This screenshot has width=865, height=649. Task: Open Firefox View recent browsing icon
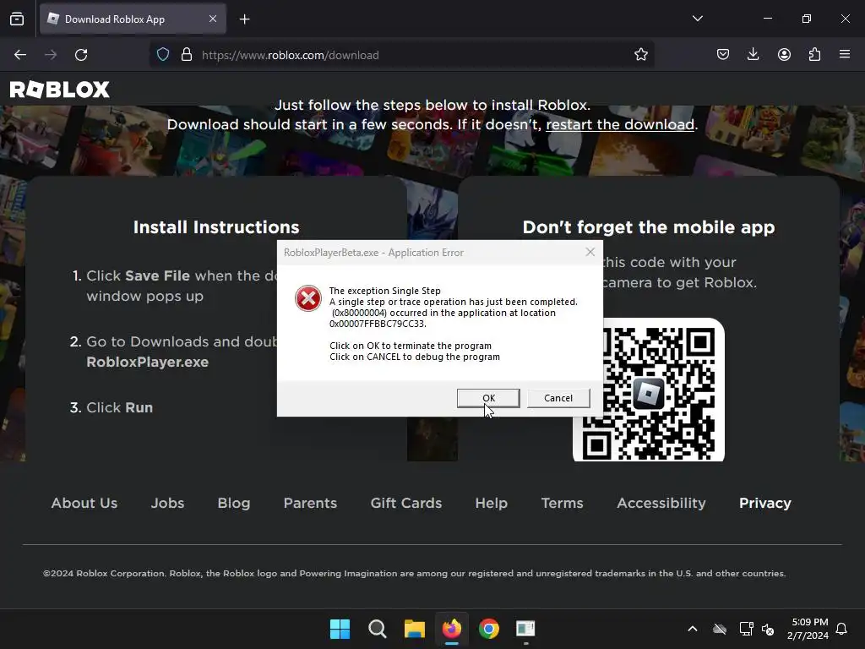coord(17,19)
